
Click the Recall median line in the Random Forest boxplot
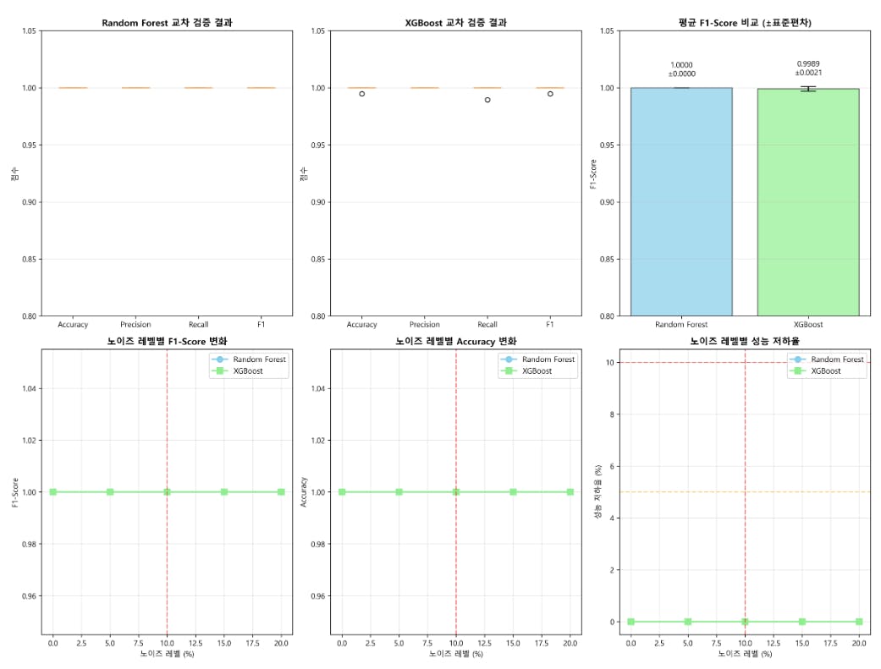(x=198, y=88)
